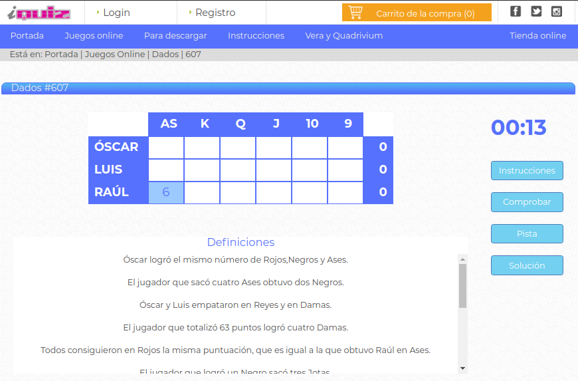Image resolution: width=578 pixels, height=381 pixels.
Task: Select Óscar's AS cell
Action: 166,148
